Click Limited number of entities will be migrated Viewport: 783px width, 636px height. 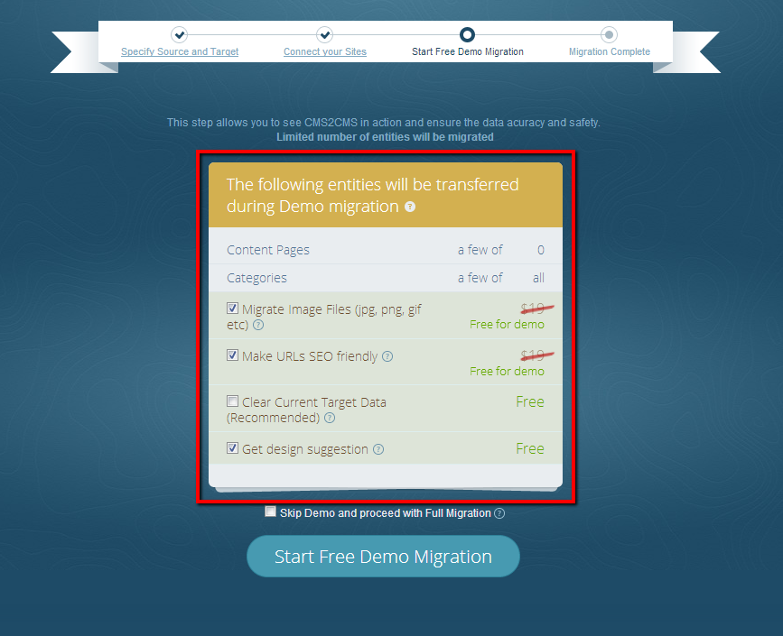pyautogui.click(x=385, y=137)
